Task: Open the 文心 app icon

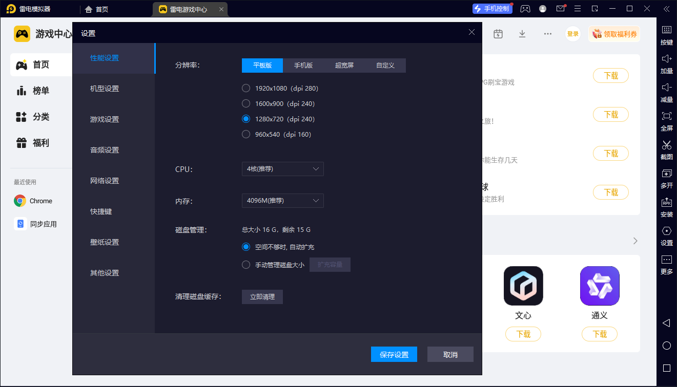Action: (x=523, y=286)
